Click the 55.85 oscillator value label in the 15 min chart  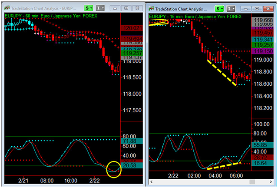pyautogui.click(x=262, y=145)
